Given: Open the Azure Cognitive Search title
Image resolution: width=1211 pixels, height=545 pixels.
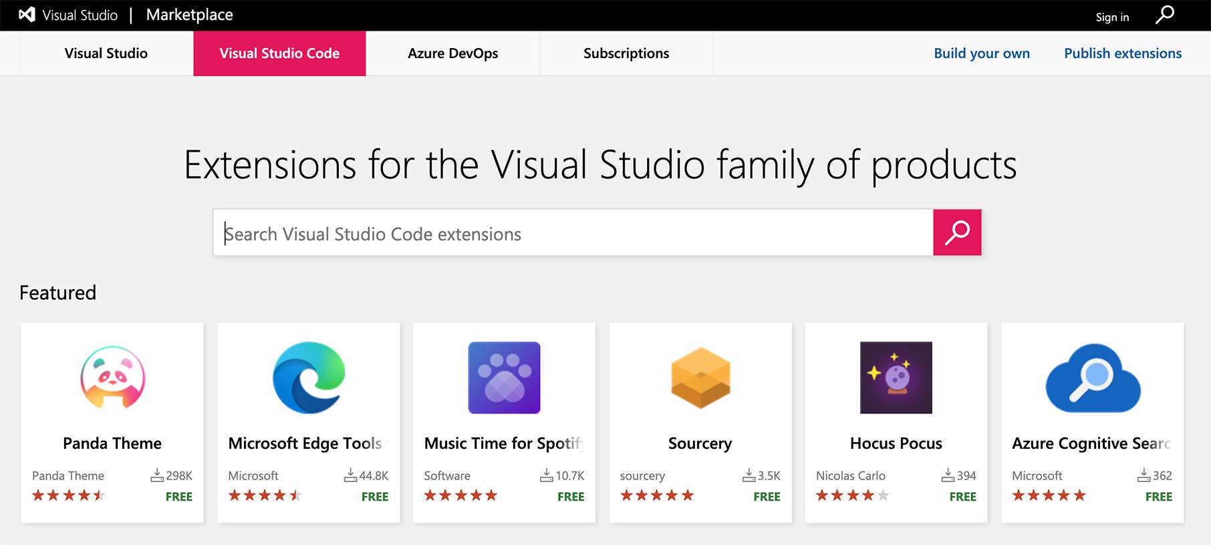Looking at the screenshot, I should 1091,443.
